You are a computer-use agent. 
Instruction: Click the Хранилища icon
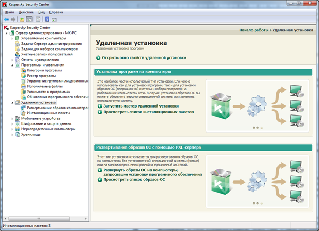tap(18, 135)
